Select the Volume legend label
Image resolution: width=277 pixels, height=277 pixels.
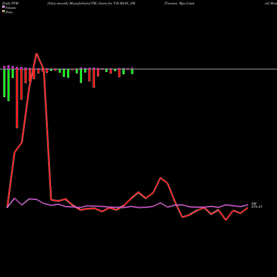click(x=11, y=8)
